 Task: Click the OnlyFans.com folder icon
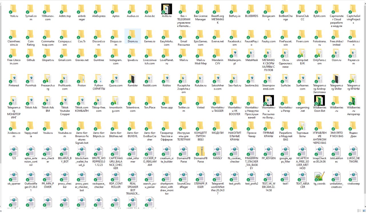coord(319,53)
